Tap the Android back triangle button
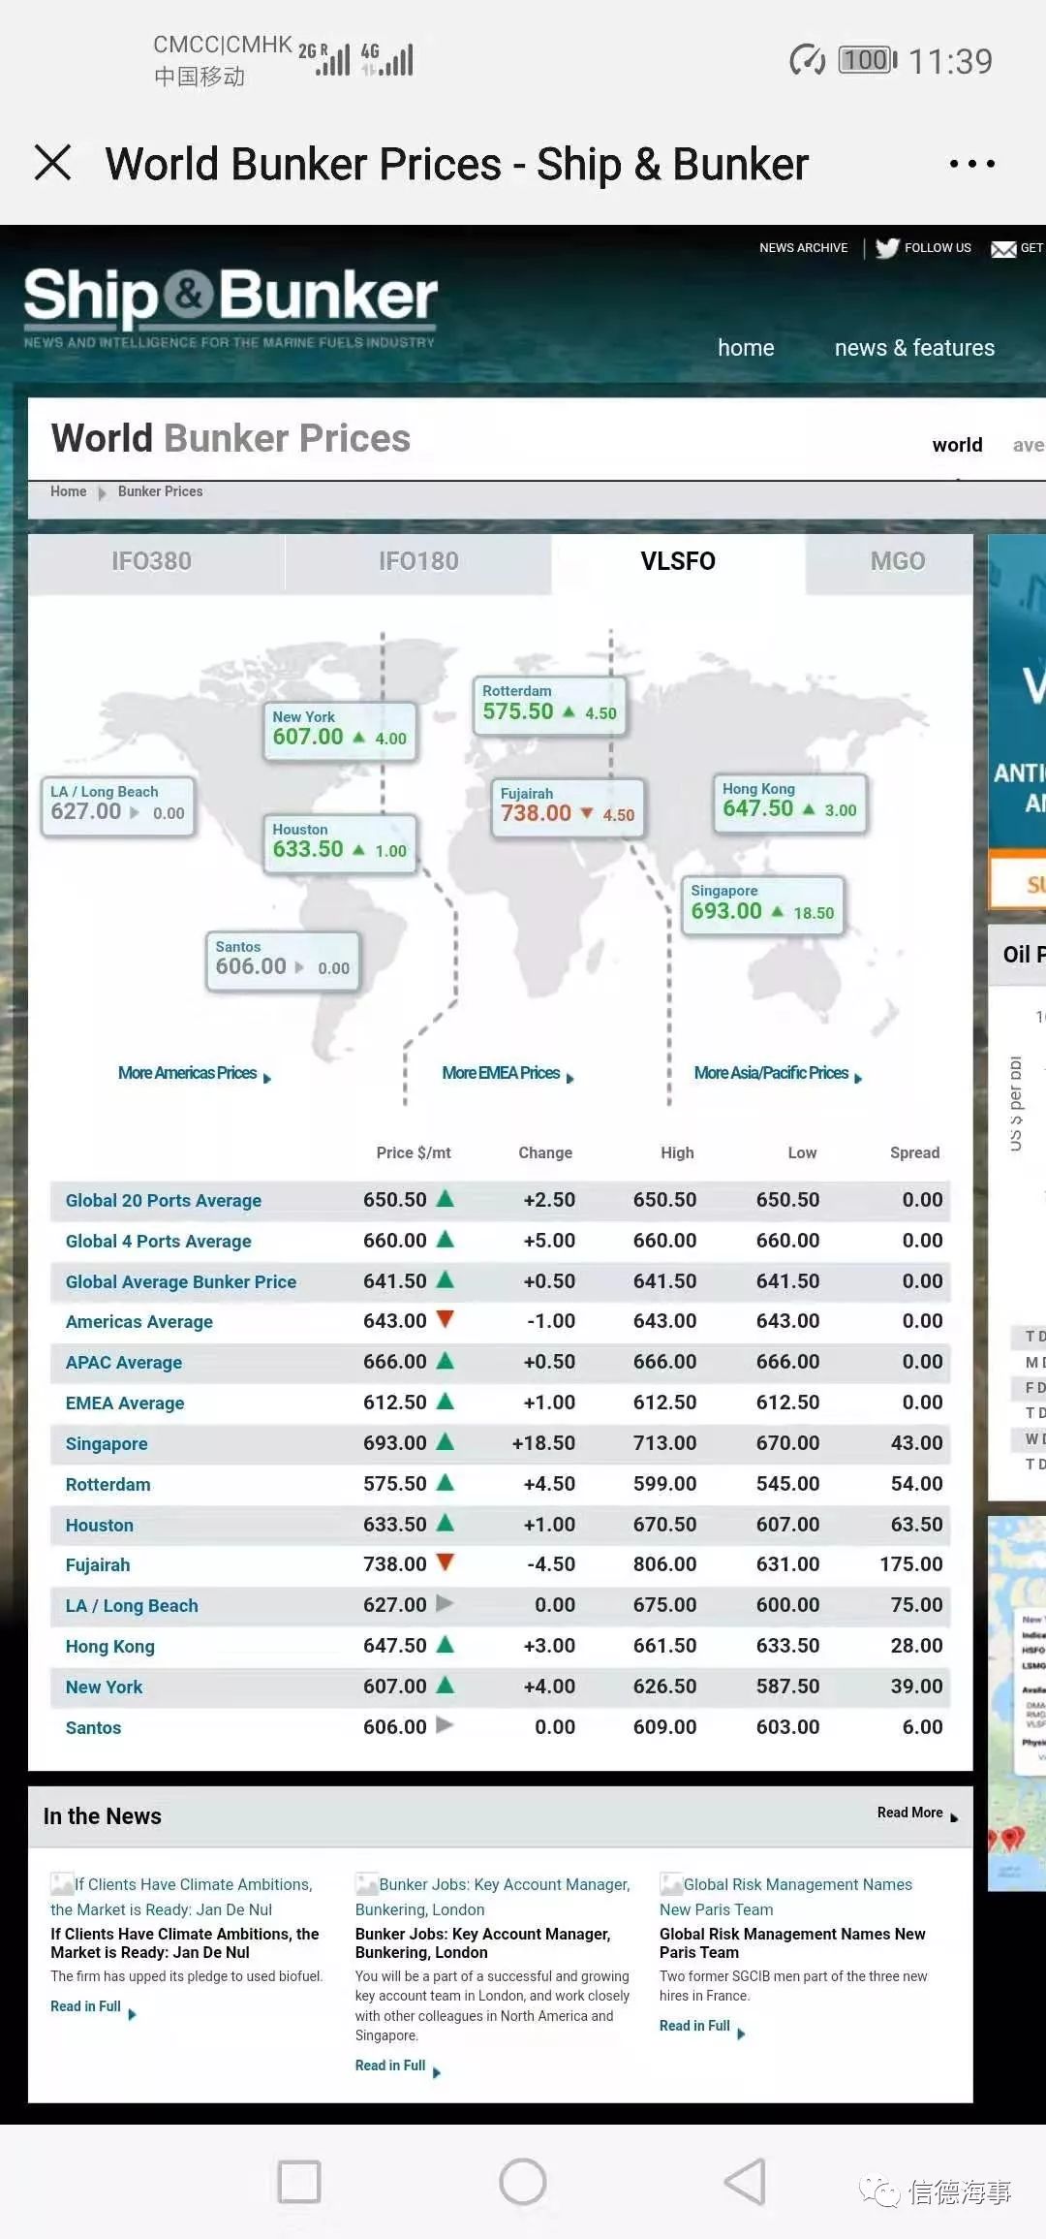This screenshot has width=1046, height=2239. pyautogui.click(x=746, y=2182)
